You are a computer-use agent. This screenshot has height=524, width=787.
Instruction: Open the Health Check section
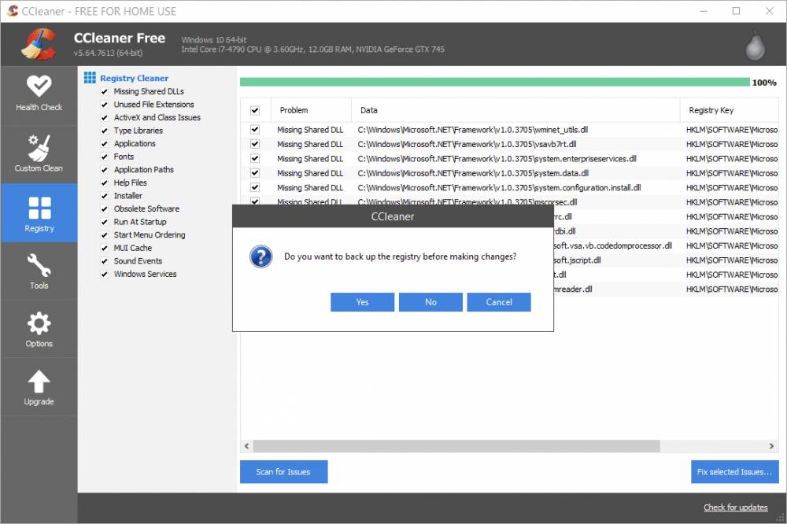point(39,94)
